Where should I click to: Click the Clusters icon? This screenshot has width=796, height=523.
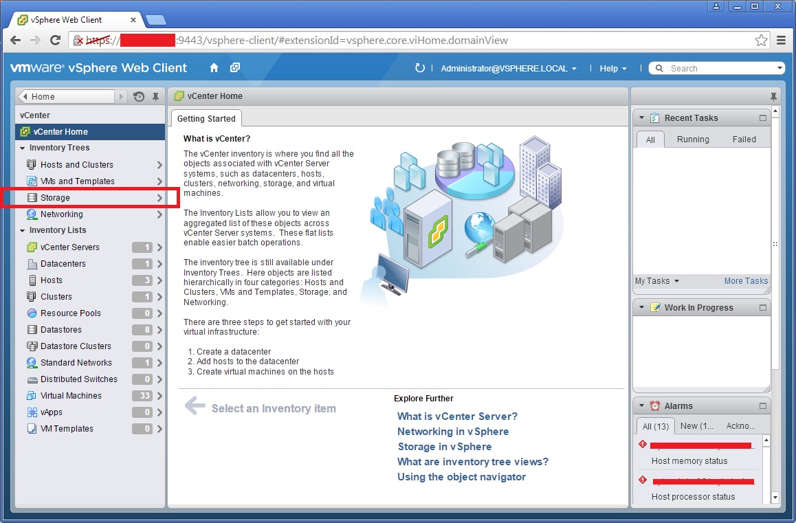[x=32, y=296]
